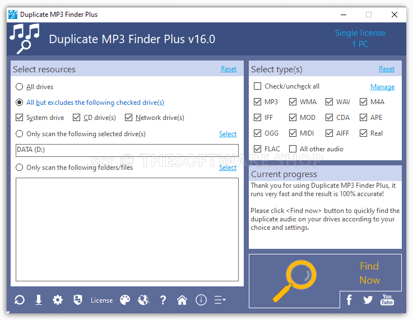Uncheck the System drive checkbox
Screen dimensions: 413x320
(19, 118)
